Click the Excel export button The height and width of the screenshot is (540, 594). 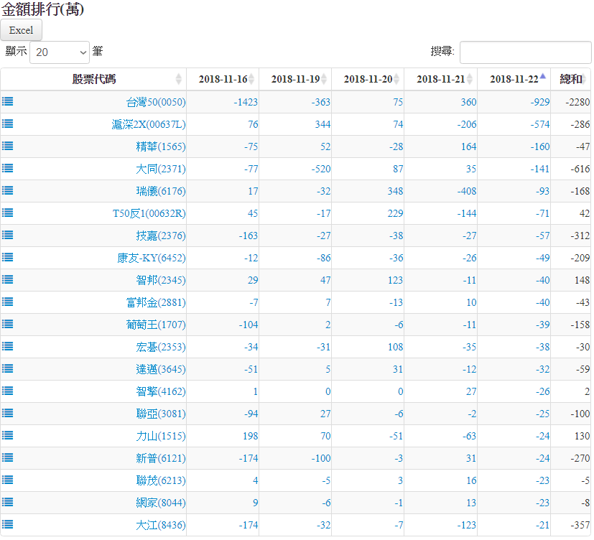point(22,30)
